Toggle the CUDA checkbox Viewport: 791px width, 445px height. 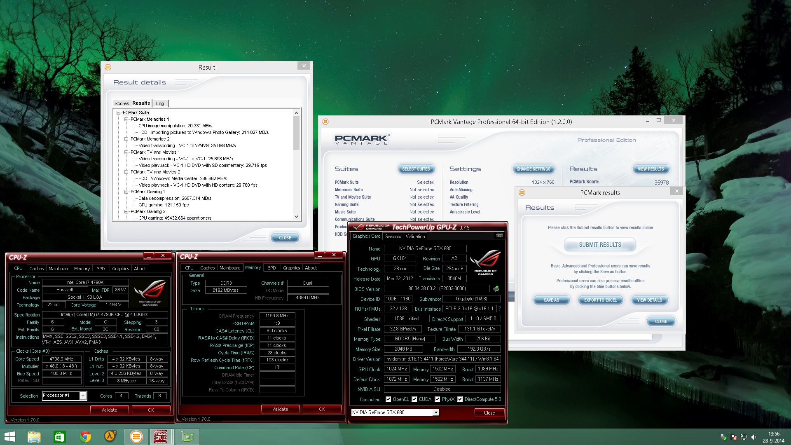[414, 399]
